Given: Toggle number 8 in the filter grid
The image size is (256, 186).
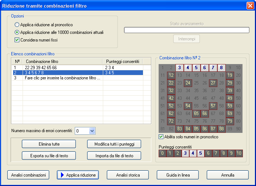Looking at the screenshot, I should coord(221,68).
